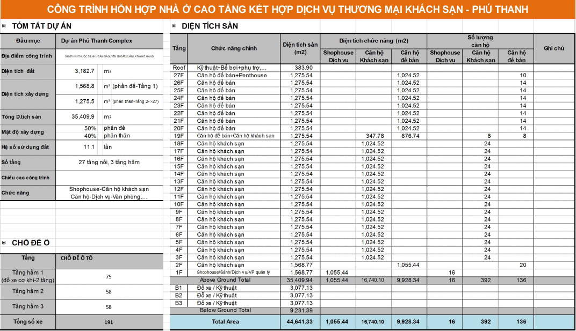Click the 'Mật độ xây dựng' label cell

pyautogui.click(x=28, y=132)
